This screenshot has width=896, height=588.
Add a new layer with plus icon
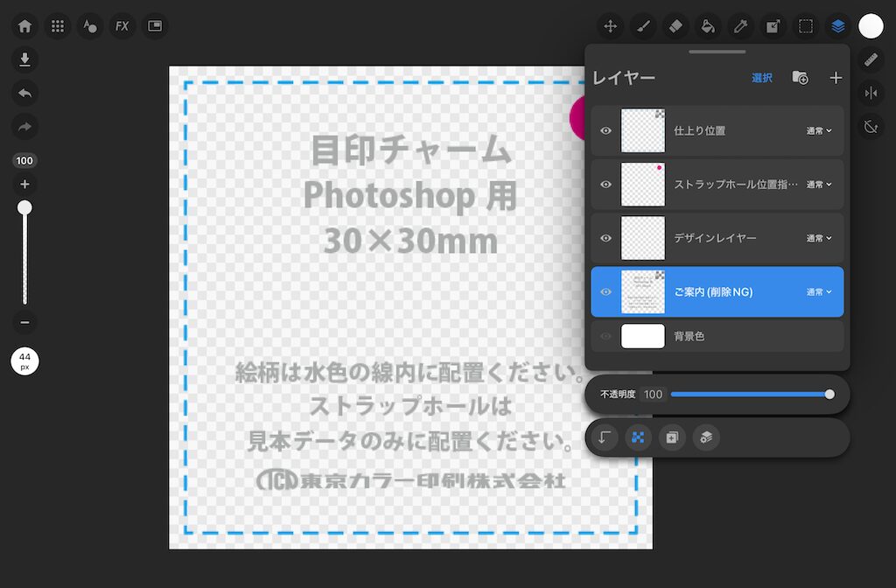836,78
